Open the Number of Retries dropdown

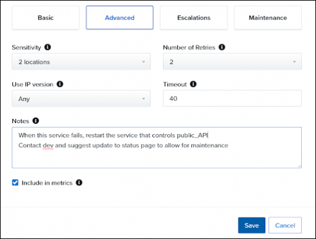[x=232, y=62]
